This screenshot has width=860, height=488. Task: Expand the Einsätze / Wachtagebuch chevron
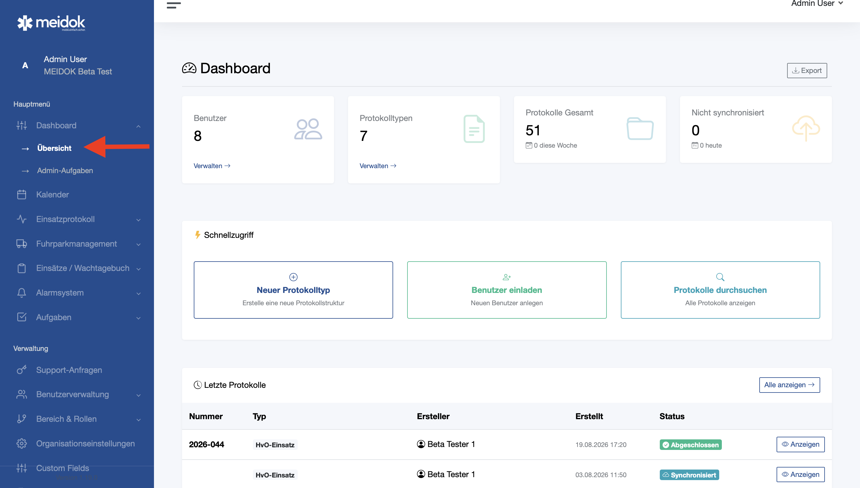point(138,269)
